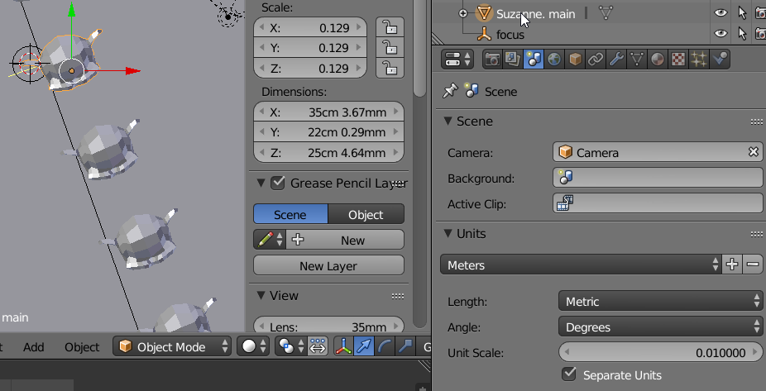The image size is (766, 391).
Task: Open the Object Mode dropdown
Action: 172,347
